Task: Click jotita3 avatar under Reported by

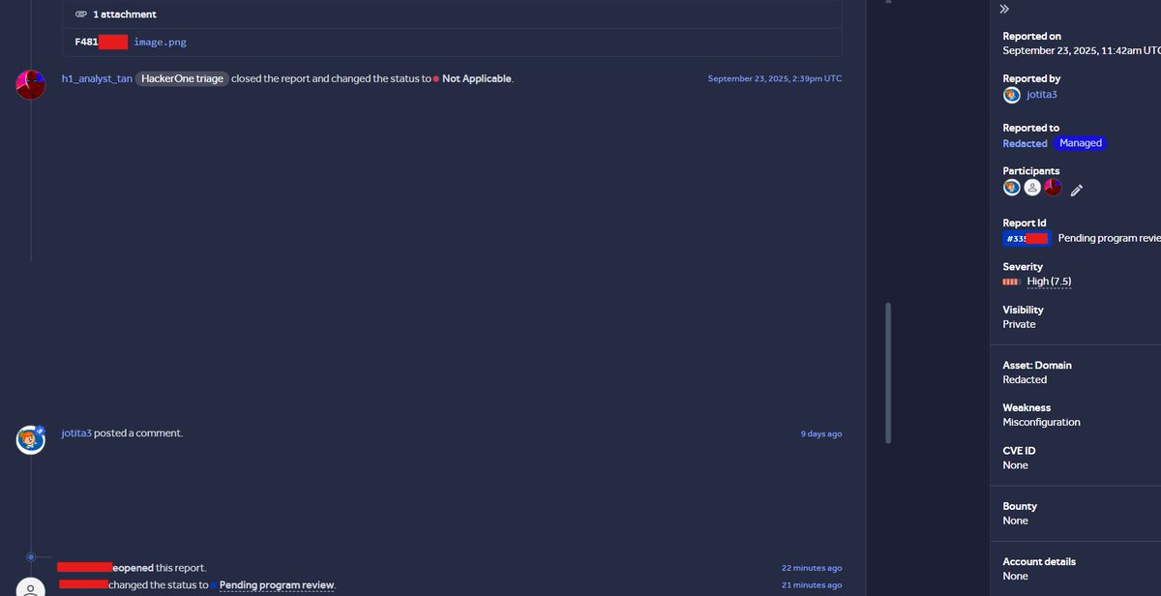Action: click(x=1012, y=95)
